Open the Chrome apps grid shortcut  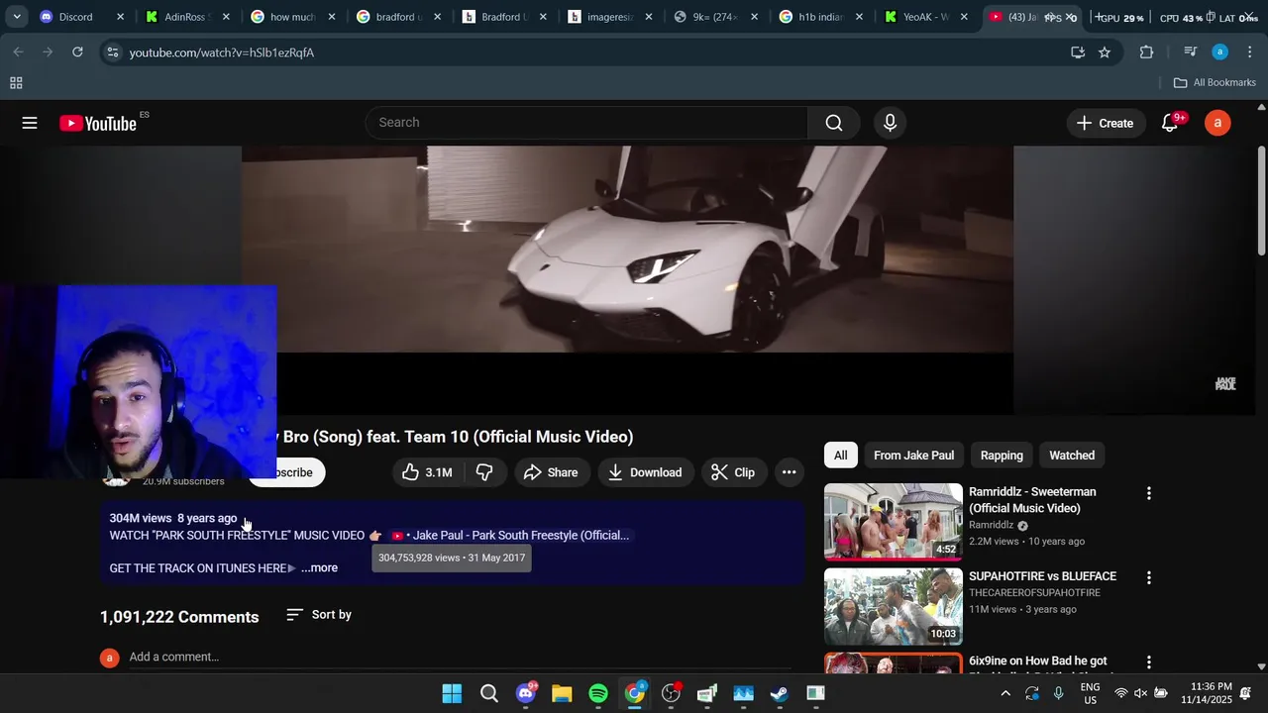coord(16,83)
